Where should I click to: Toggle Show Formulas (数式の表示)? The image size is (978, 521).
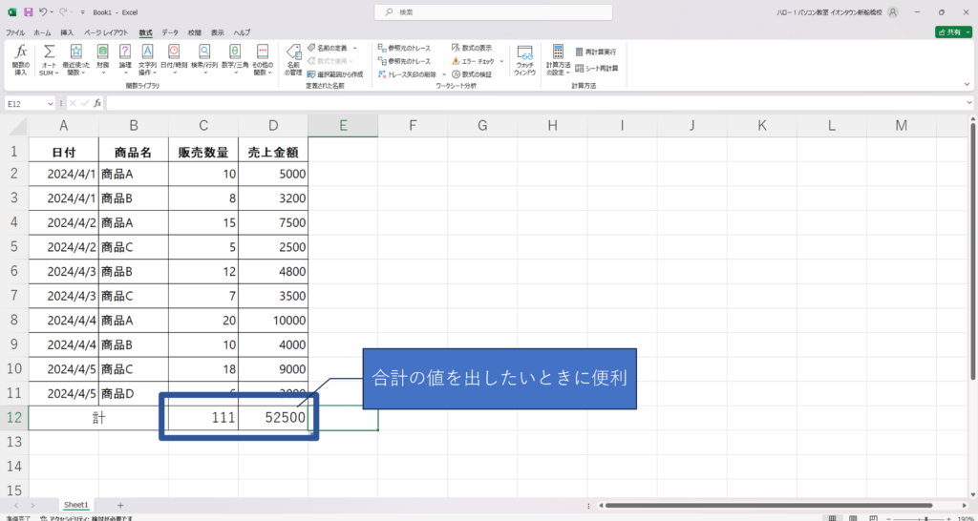472,48
